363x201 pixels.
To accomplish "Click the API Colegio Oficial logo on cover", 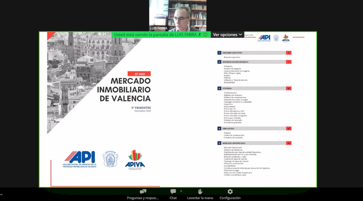I will click(80, 159).
